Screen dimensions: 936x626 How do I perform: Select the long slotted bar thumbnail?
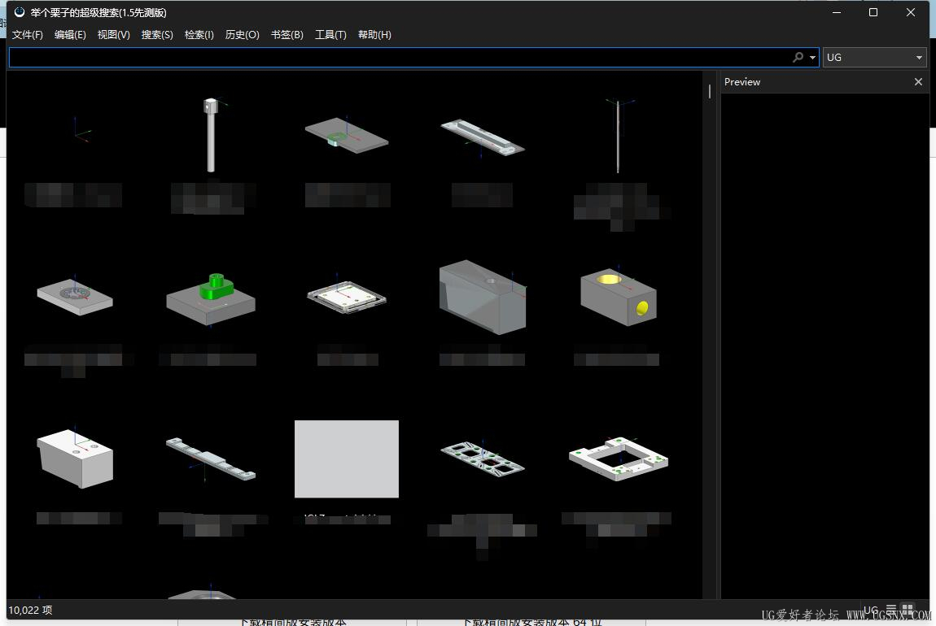(483, 137)
